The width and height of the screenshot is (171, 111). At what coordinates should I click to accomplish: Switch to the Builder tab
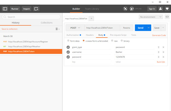coord(76,9)
